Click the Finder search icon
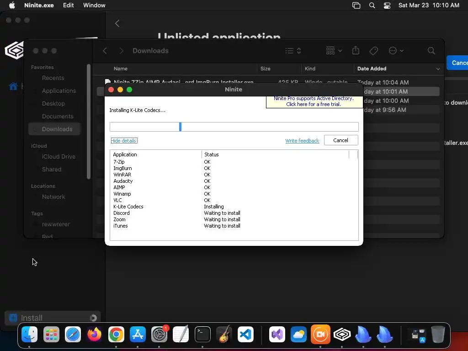Screen dimensions: 468x351 point(431,51)
